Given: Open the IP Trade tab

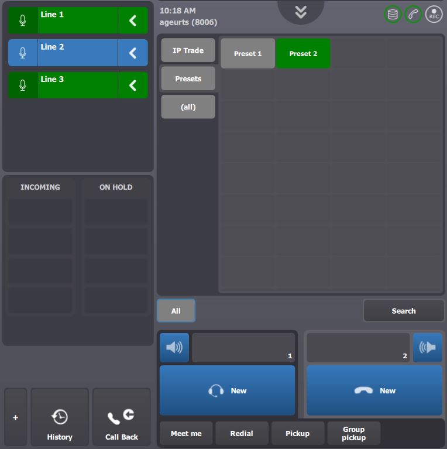Looking at the screenshot, I should coord(188,50).
